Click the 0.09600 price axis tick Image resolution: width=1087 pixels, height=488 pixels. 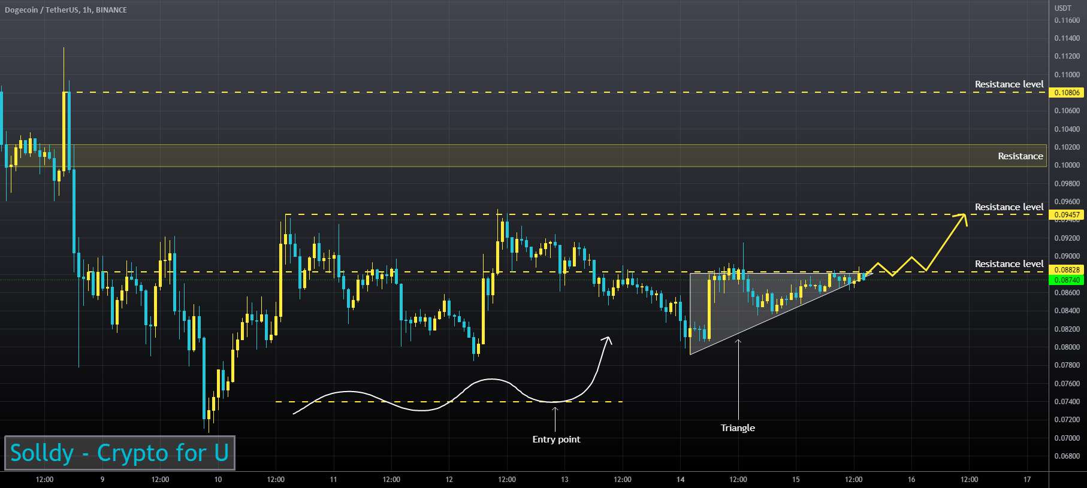(1067, 202)
